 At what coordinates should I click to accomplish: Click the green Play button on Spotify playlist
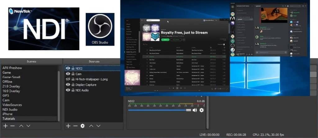click(165, 39)
